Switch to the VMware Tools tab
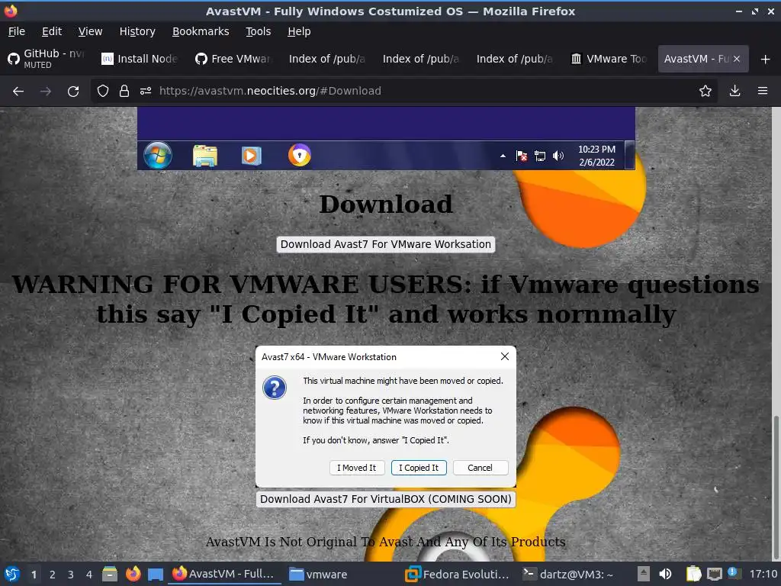This screenshot has width=781, height=586. [x=609, y=59]
